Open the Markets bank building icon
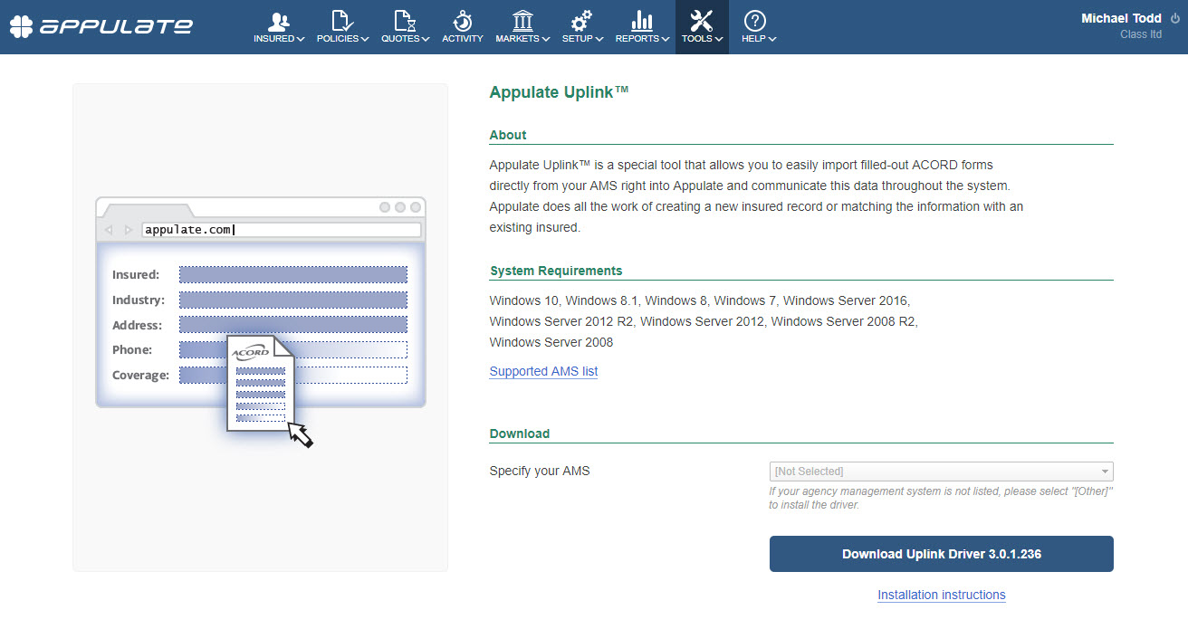The image size is (1188, 629). click(x=522, y=22)
